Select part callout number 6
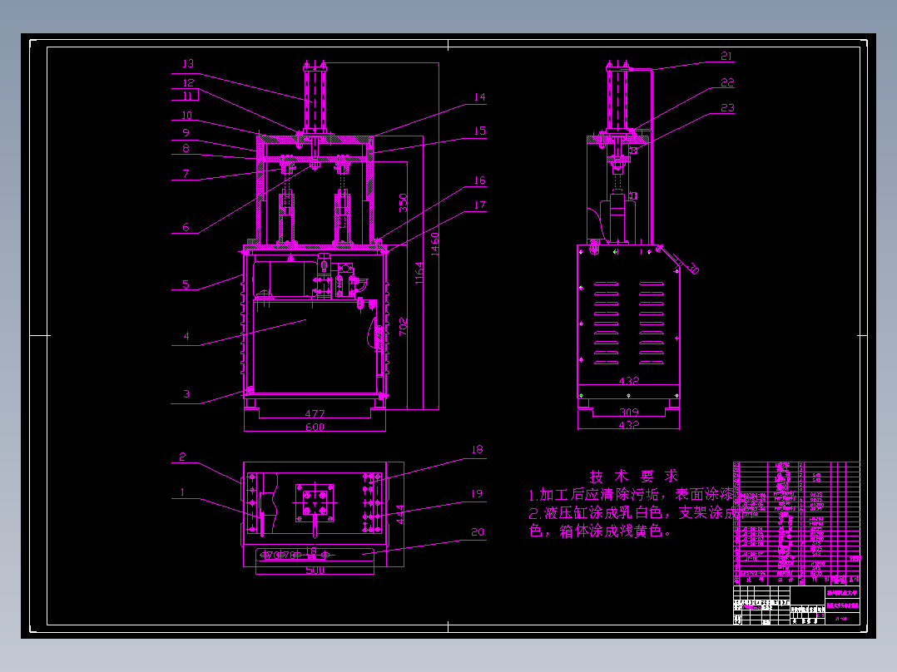Image resolution: width=897 pixels, height=672 pixels. coord(186,227)
